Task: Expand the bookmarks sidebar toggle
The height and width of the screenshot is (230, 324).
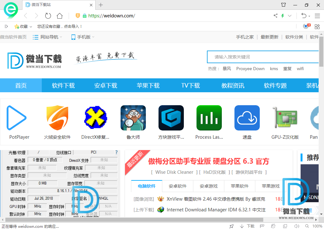Action: point(6,27)
